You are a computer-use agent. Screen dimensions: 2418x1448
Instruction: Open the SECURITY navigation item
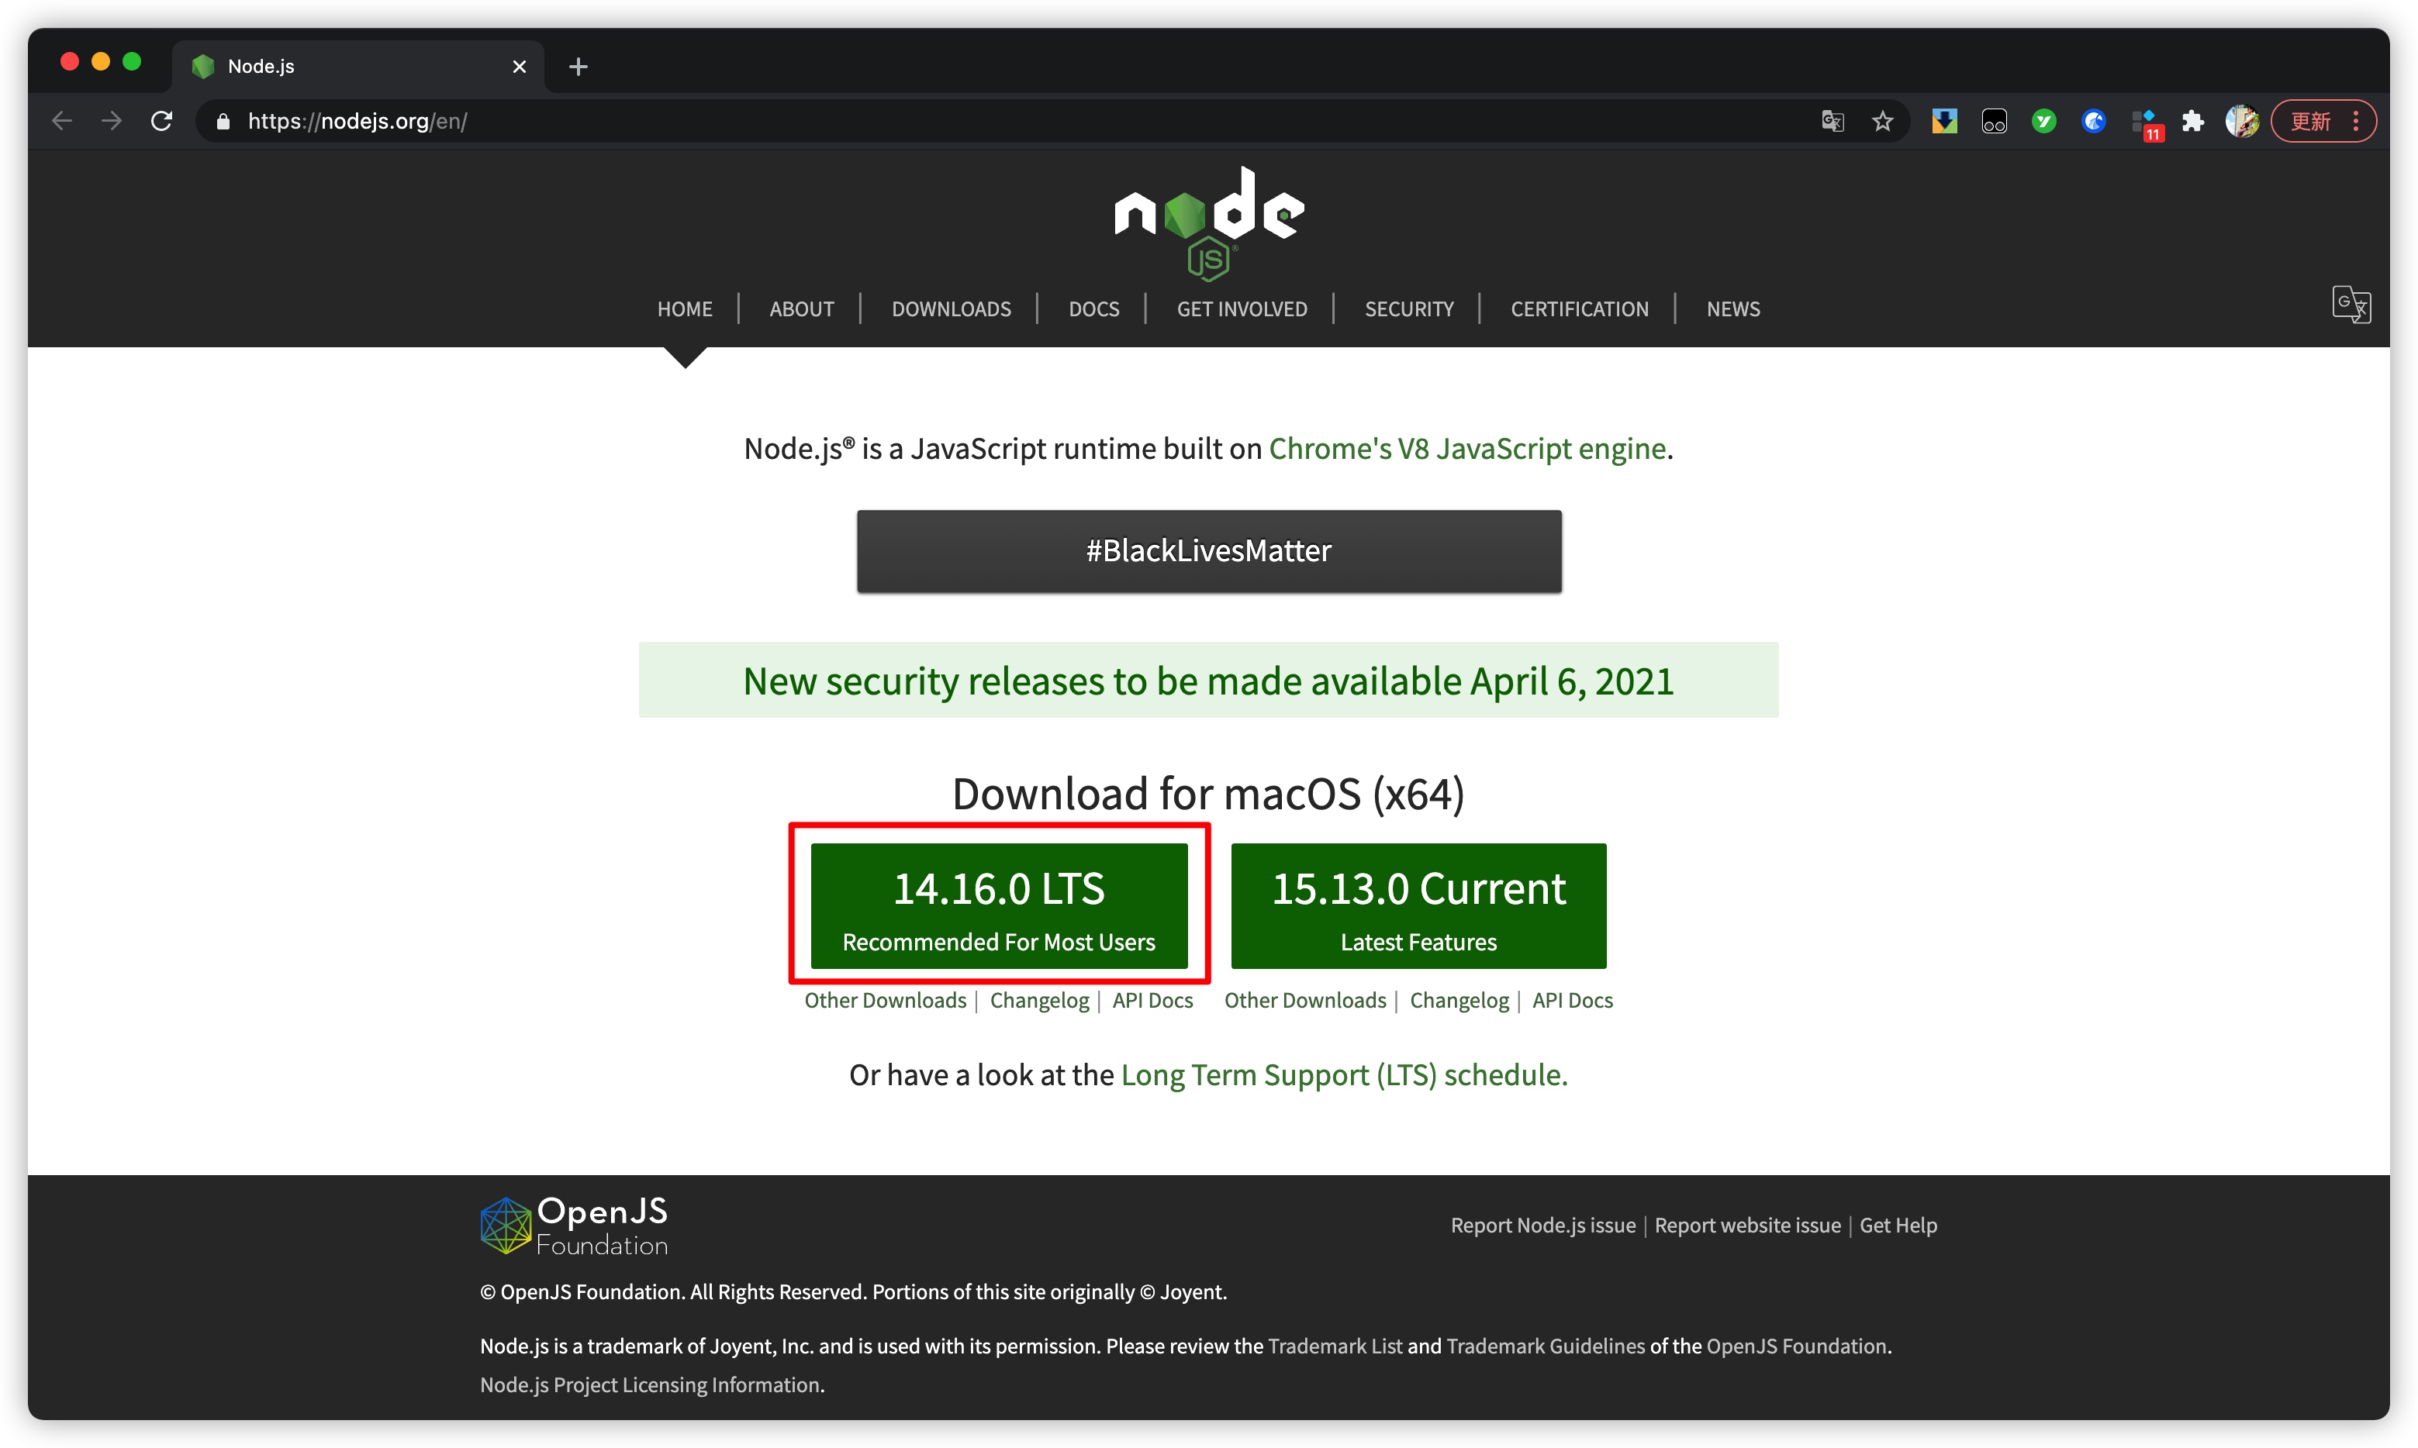1408,309
